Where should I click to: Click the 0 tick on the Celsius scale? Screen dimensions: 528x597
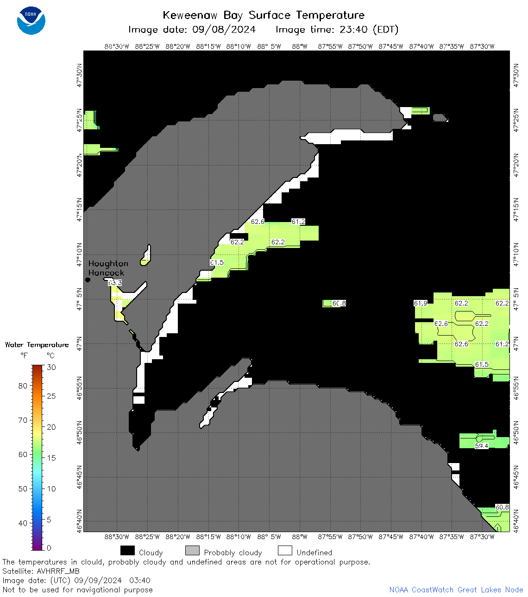tap(49, 548)
